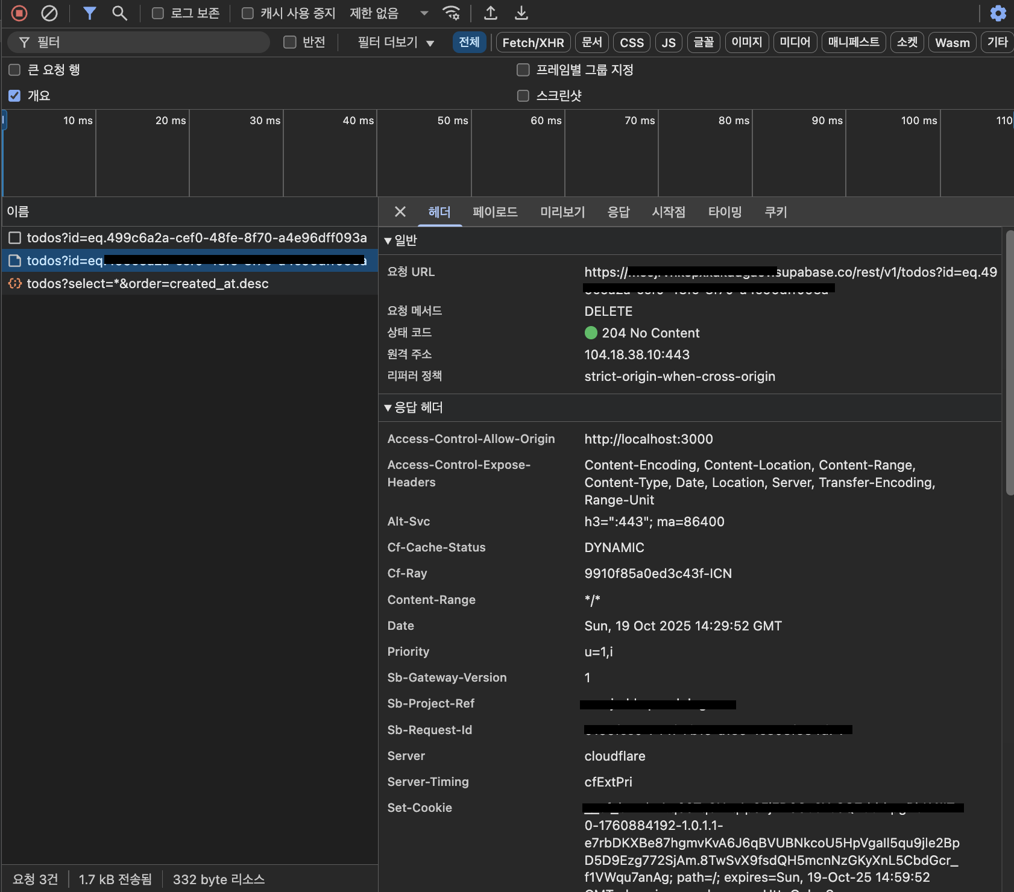
Task: Export HAR file with download icon
Action: click(521, 13)
